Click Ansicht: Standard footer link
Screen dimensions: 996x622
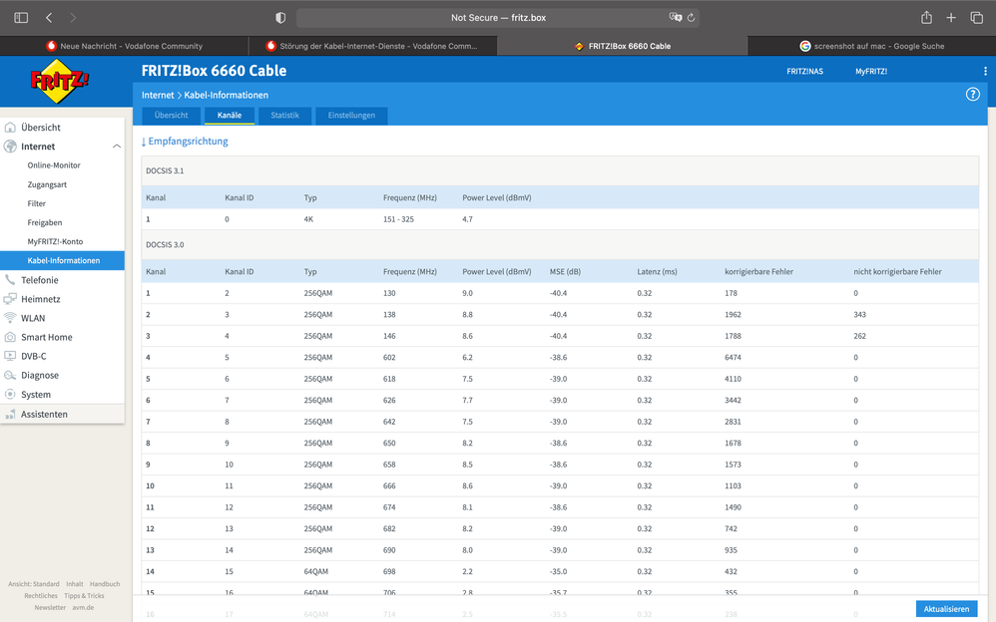pos(34,584)
